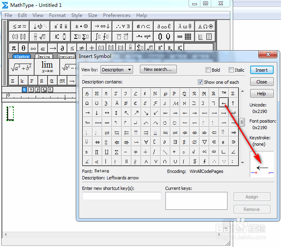Open the Help menu

[142, 15]
